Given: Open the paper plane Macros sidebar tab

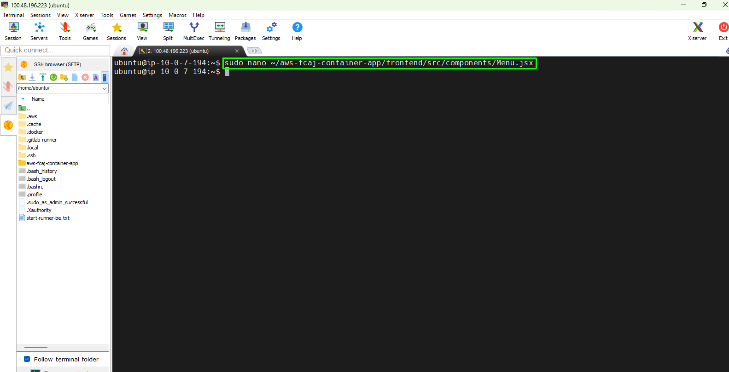Looking at the screenshot, I should (8, 106).
